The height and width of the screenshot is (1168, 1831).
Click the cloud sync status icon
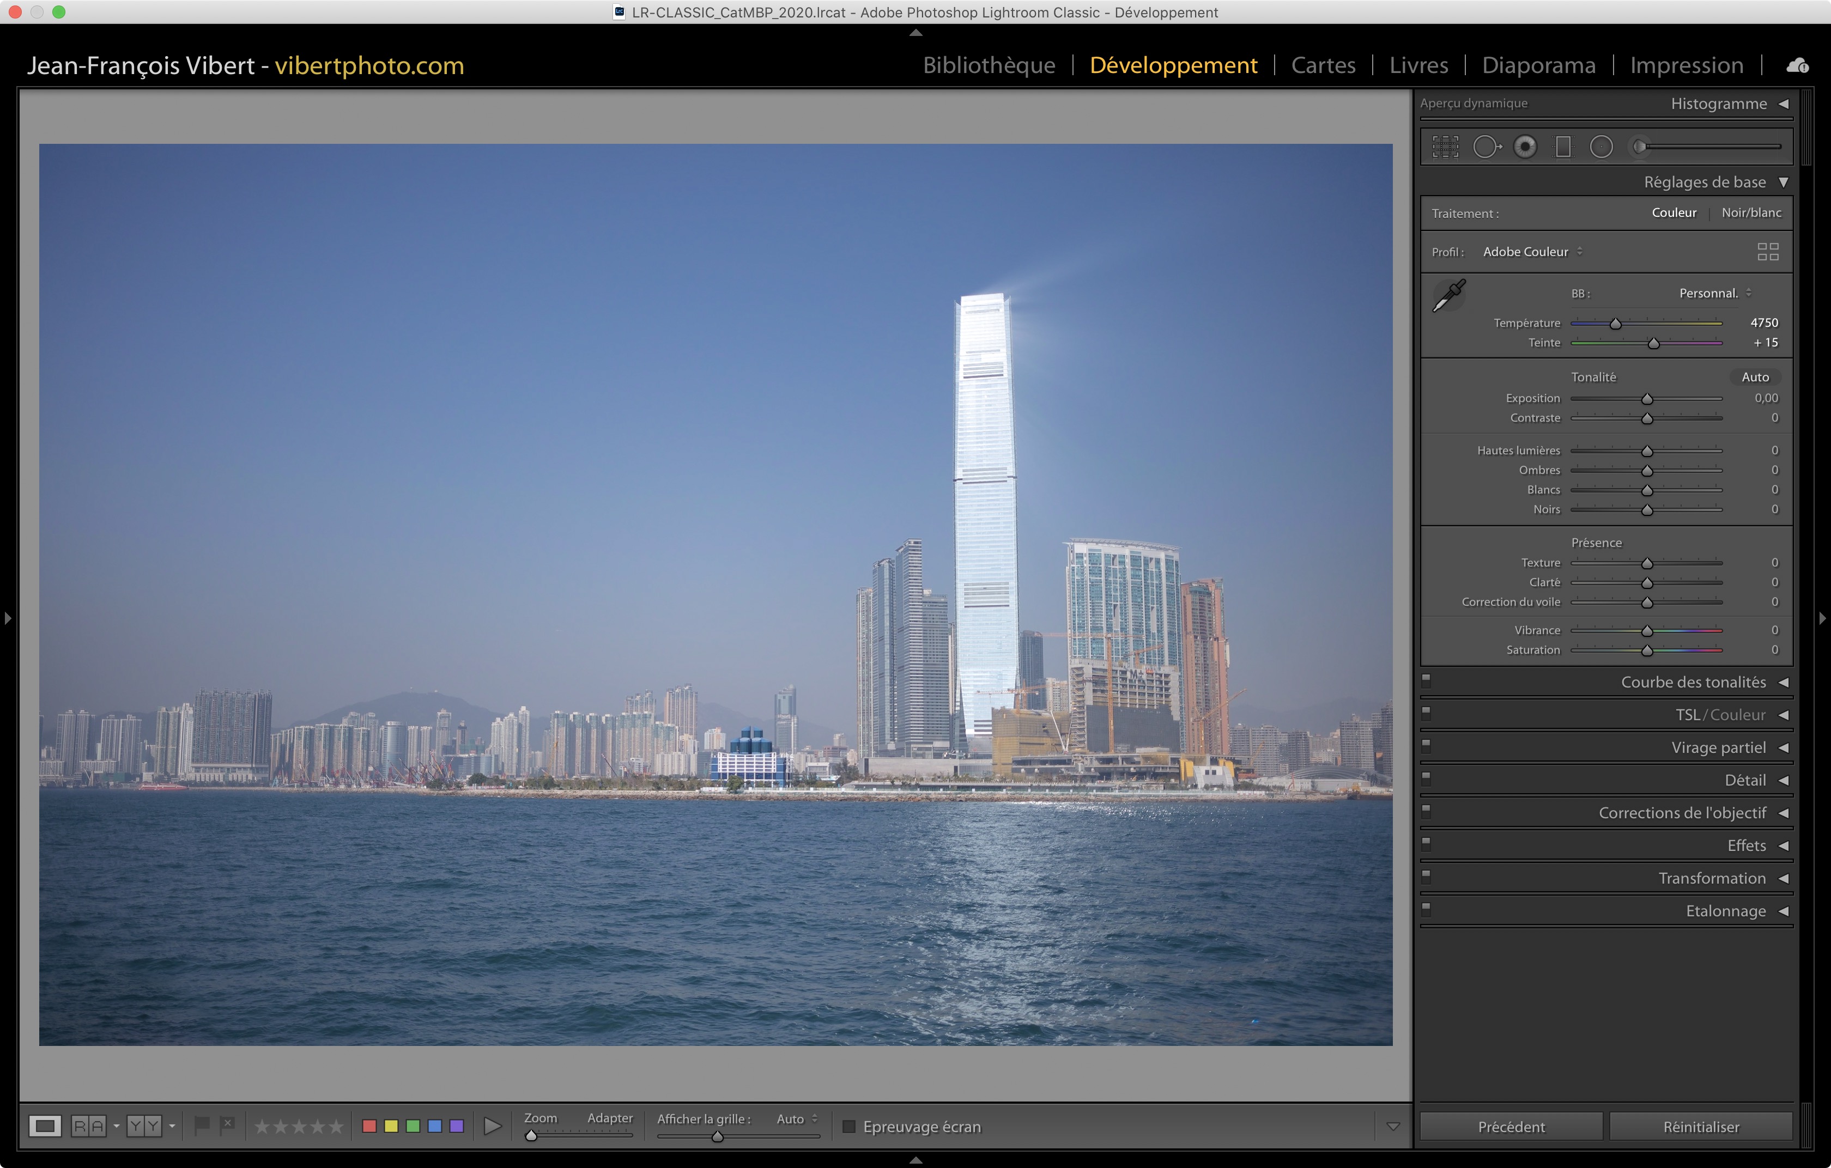1797,66
